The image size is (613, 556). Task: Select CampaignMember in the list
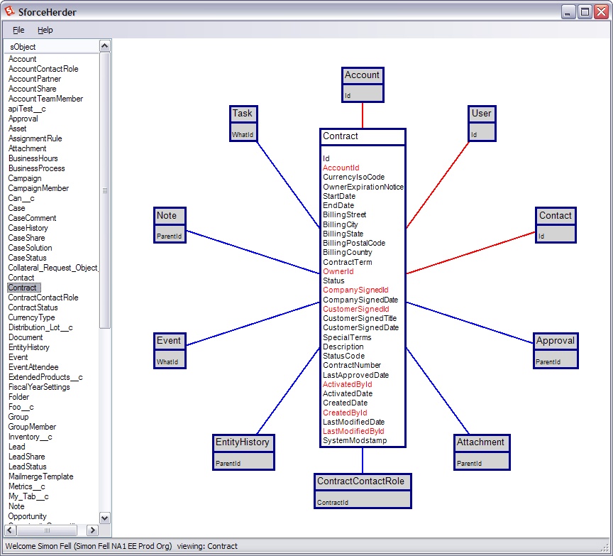[x=39, y=188]
